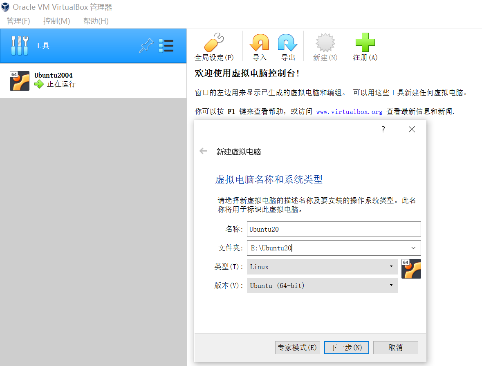Click the Tools (工具) screwdriver icon
This screenshot has height=366, width=482.
pyautogui.click(x=20, y=45)
